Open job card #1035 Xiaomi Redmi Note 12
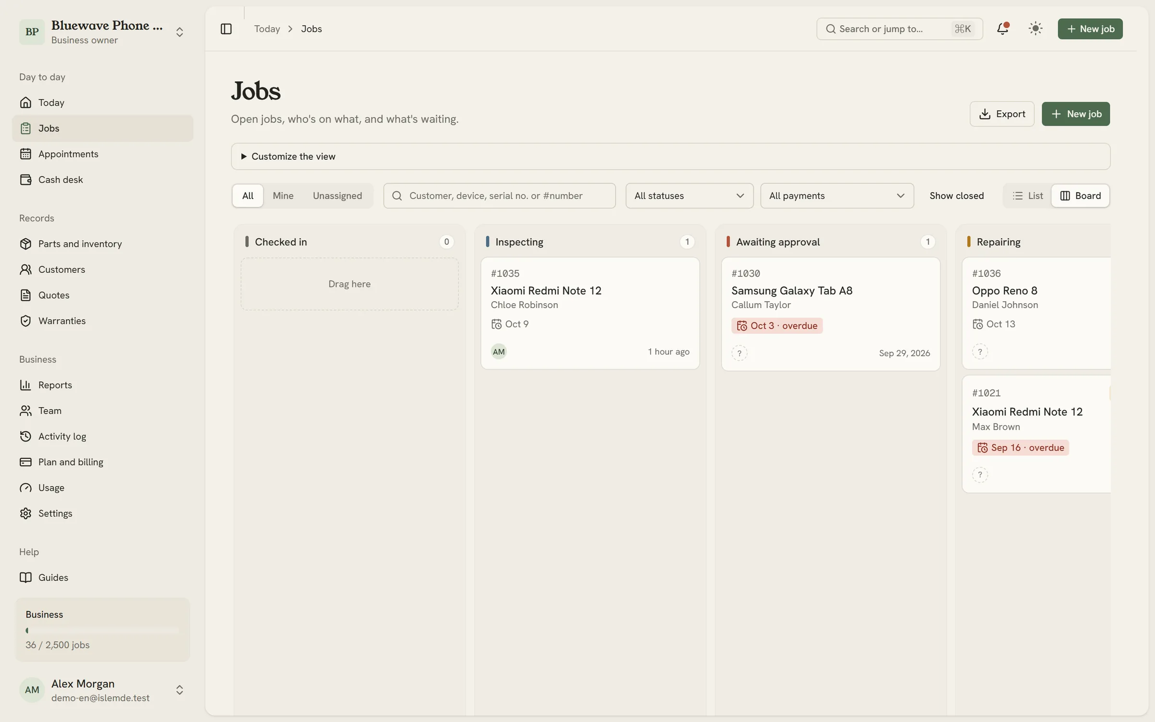 pos(590,313)
